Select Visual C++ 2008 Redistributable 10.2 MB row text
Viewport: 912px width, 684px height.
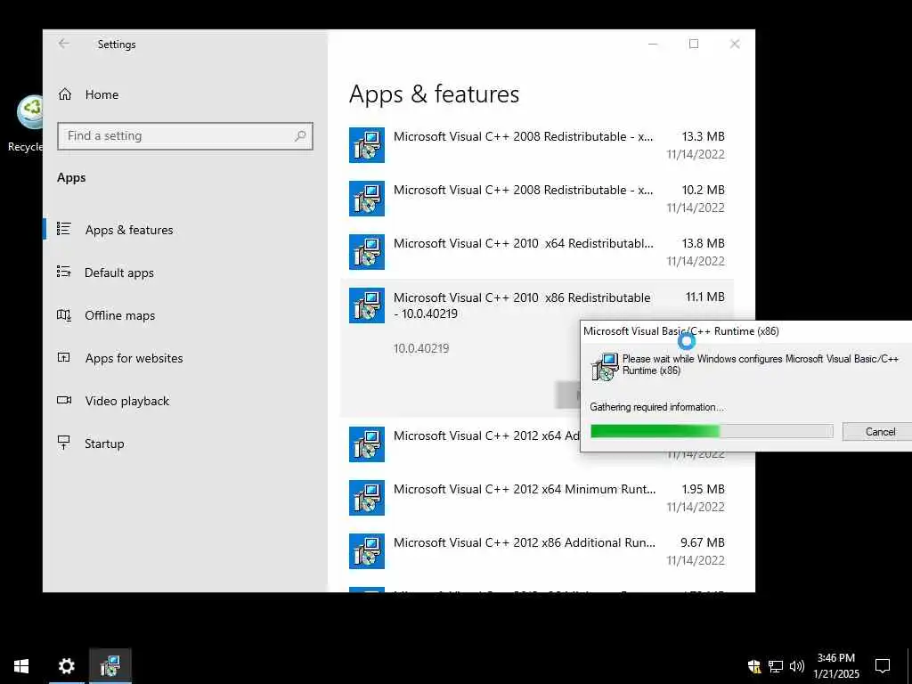click(523, 191)
